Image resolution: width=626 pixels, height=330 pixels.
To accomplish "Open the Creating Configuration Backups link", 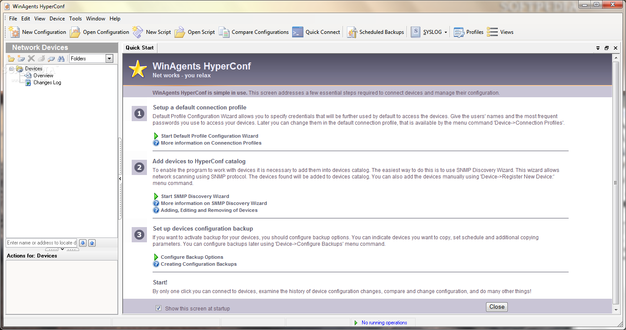I will click(x=199, y=264).
